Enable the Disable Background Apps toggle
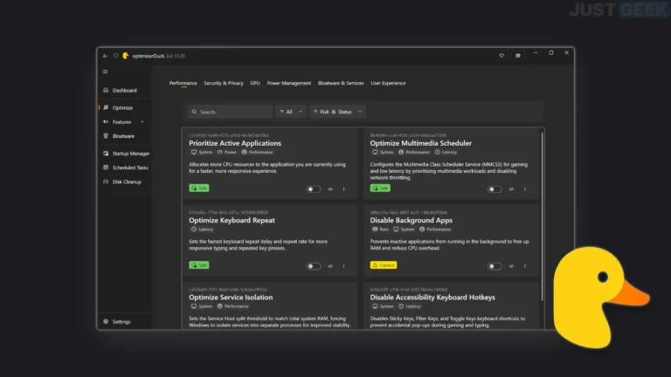Image resolution: width=671 pixels, height=377 pixels. (495, 266)
